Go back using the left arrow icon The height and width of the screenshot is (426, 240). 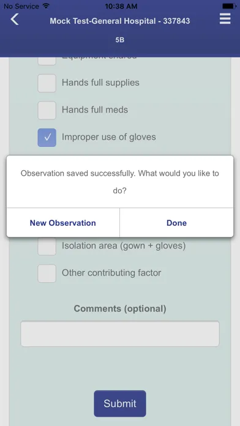tap(15, 20)
